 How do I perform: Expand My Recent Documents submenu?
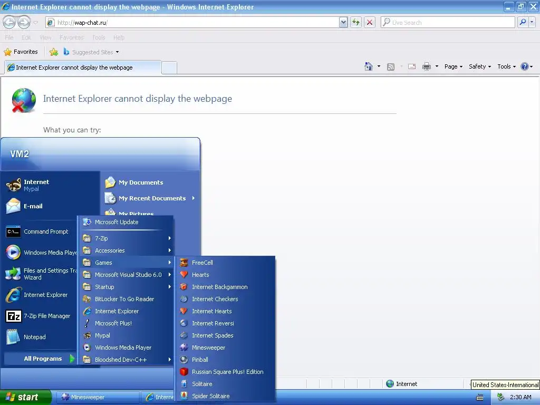pos(150,198)
